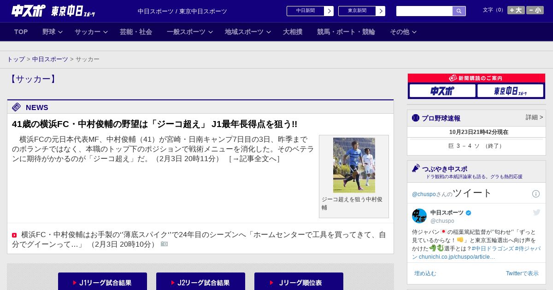Click トップ breadcrumb link
Screen dimensions: 553x290
(x=16, y=59)
